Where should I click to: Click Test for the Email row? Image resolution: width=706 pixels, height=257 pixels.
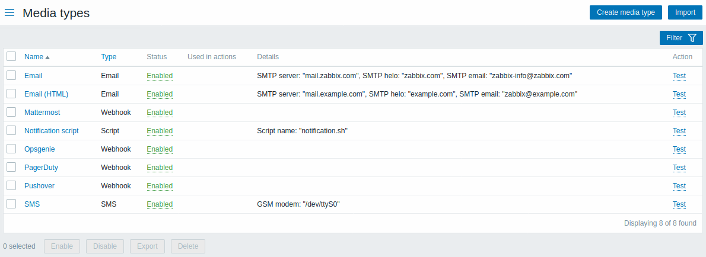pyautogui.click(x=679, y=76)
